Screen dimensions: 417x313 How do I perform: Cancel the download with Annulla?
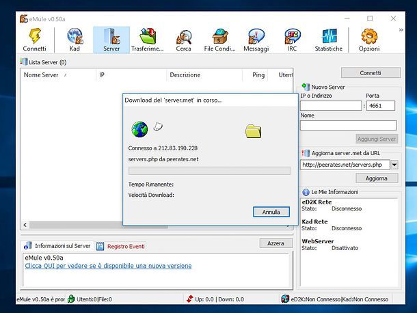click(271, 212)
